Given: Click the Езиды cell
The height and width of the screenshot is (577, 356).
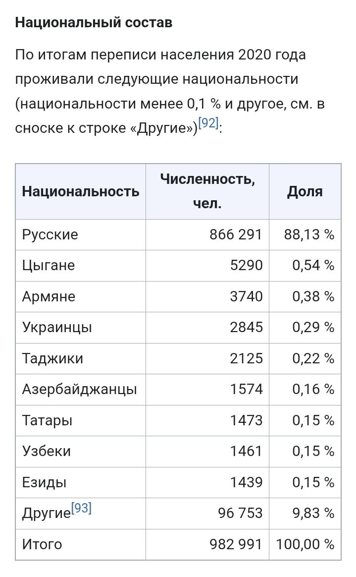Looking at the screenshot, I should 44,482.
